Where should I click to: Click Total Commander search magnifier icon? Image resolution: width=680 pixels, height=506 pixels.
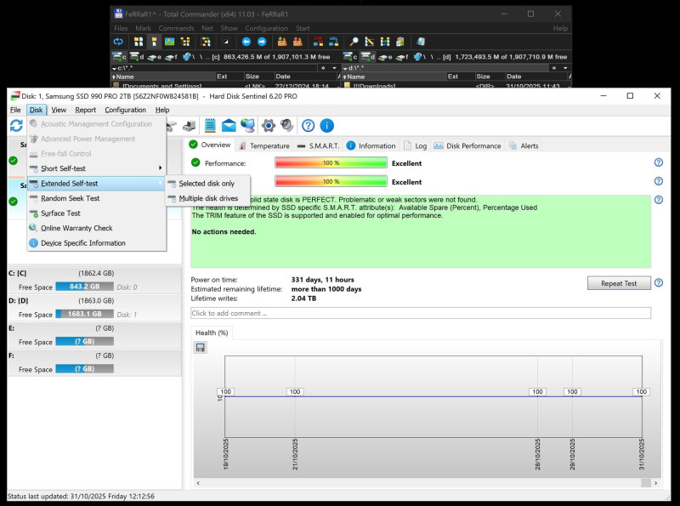click(354, 41)
